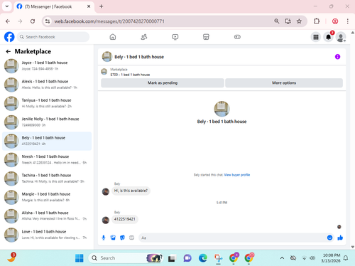Open the Marketplace storefront icon
Viewport: 355px width, 266px height.
pyautogui.click(x=206, y=37)
